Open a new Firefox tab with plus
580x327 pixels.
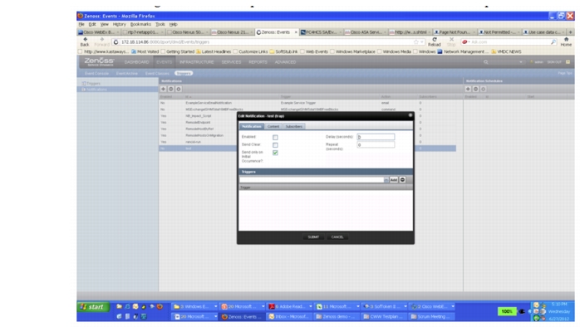coord(570,32)
